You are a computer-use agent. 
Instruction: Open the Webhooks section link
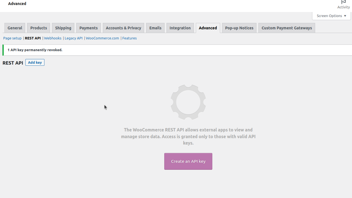[53, 38]
